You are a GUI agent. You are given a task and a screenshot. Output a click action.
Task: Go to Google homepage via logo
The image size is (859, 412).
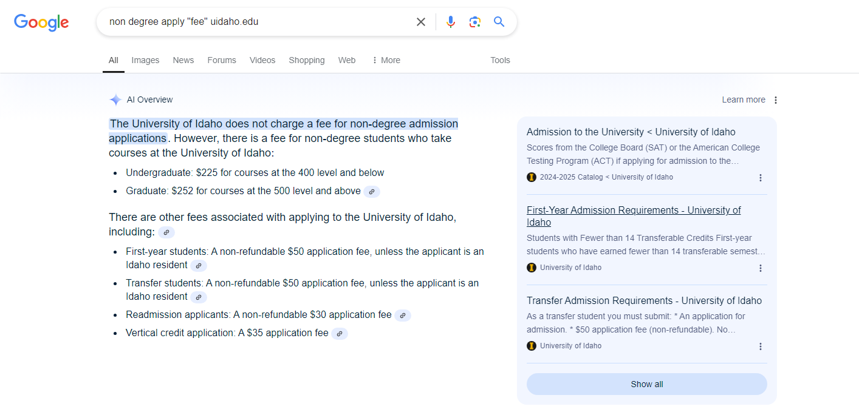(41, 22)
